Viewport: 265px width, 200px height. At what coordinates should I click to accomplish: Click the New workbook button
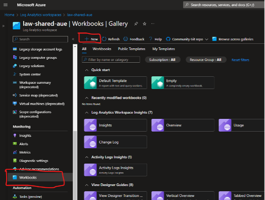(91, 39)
